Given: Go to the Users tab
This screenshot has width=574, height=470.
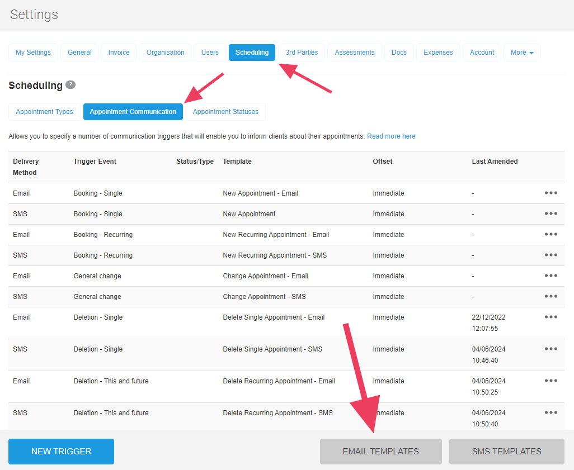Looking at the screenshot, I should tap(210, 53).
